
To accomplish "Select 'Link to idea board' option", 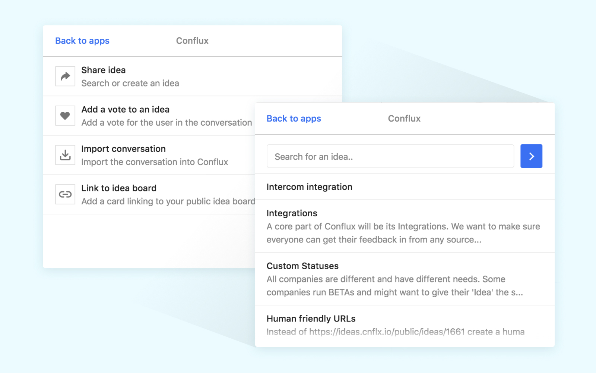I will [x=119, y=188].
